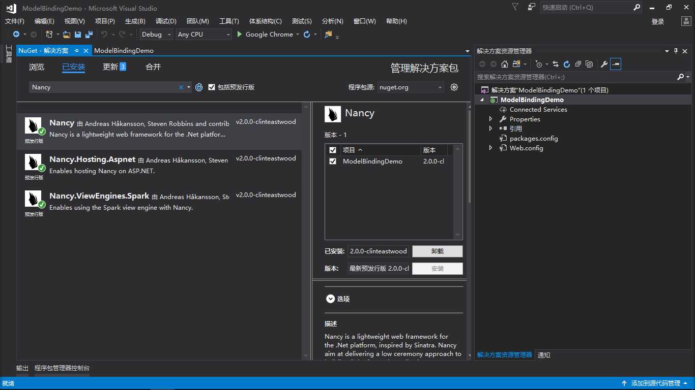695x390 pixels.
Task: Click the Redo arrow in main toolbar
Action: [122, 35]
